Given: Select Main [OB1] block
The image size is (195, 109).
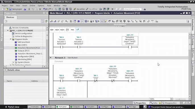Looking at the screenshot, I should (x=22, y=45).
